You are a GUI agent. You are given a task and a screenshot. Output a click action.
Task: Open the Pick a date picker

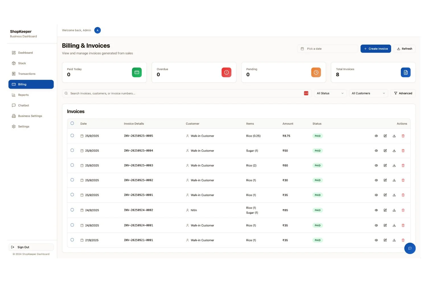click(x=327, y=49)
